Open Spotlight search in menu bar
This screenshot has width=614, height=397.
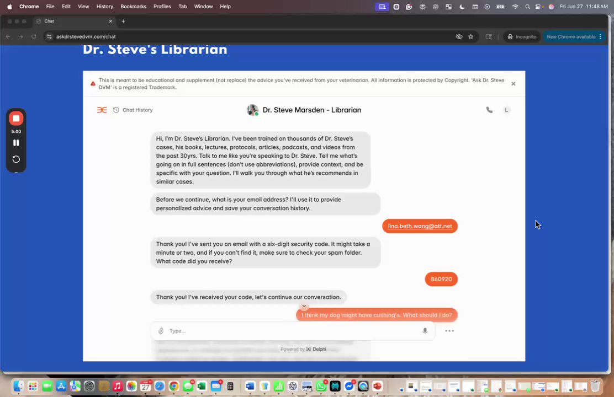(527, 7)
